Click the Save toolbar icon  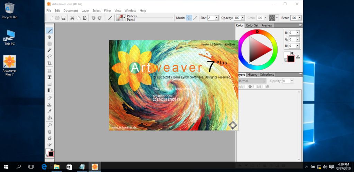64,18
